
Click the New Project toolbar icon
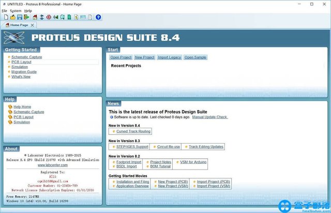(6, 17)
